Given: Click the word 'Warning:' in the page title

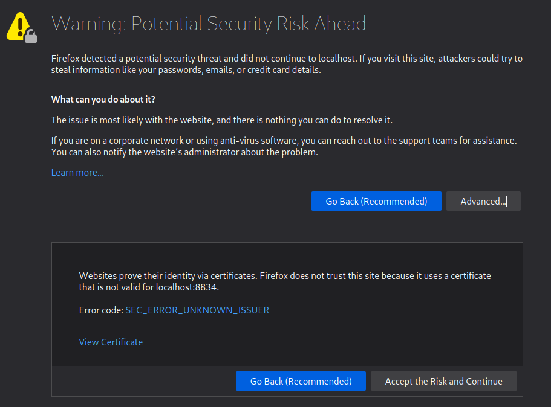Looking at the screenshot, I should 88,24.
